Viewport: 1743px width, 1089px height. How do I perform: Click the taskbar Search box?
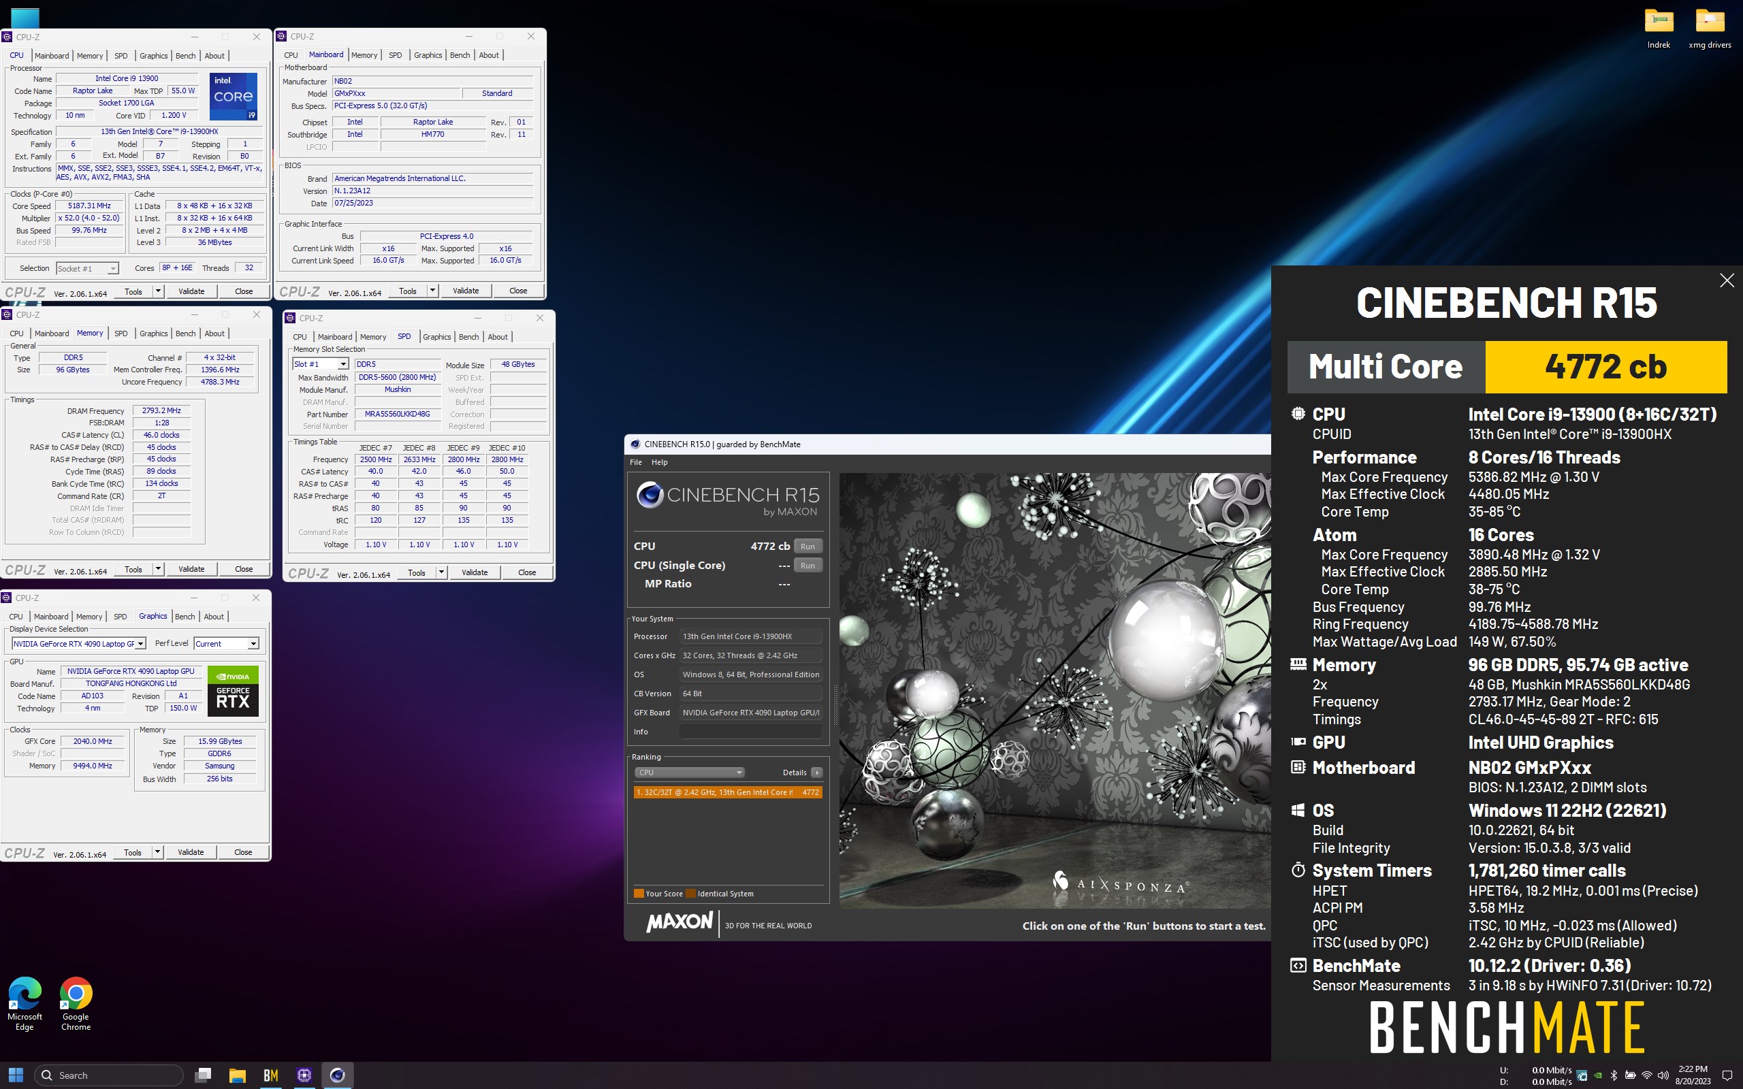click(x=109, y=1075)
